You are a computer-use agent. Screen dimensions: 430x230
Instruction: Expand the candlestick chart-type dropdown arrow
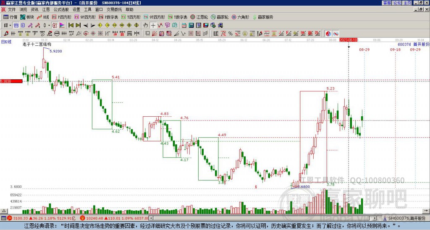(49, 26)
